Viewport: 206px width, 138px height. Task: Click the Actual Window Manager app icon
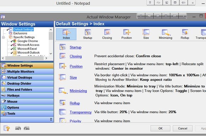tap(3, 17)
